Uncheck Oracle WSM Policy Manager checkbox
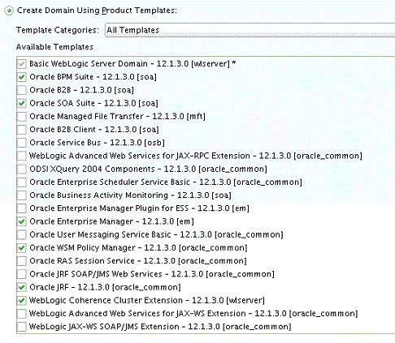395x343 pixels. [x=22, y=248]
